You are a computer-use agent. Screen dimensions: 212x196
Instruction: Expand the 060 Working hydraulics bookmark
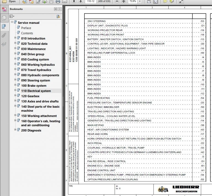(15, 64)
